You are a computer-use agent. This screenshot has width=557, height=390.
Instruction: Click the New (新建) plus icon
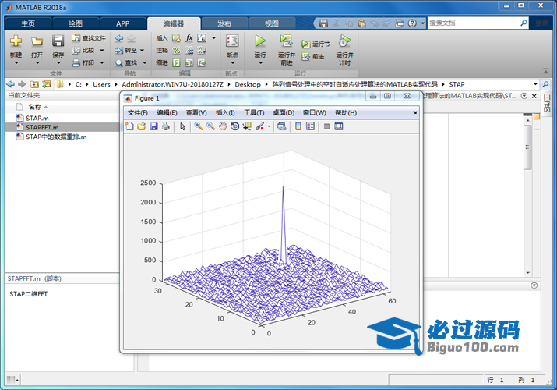coord(16,41)
